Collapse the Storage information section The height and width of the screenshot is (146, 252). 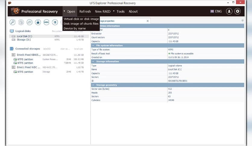93,62
